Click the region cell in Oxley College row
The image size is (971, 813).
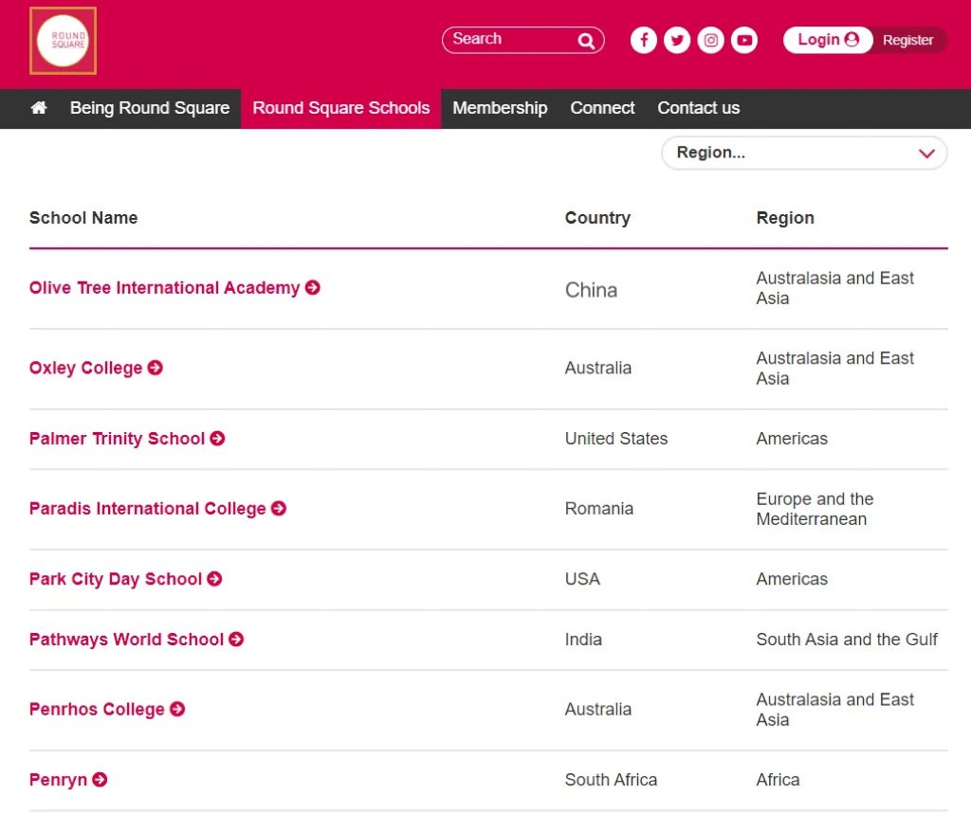click(834, 369)
